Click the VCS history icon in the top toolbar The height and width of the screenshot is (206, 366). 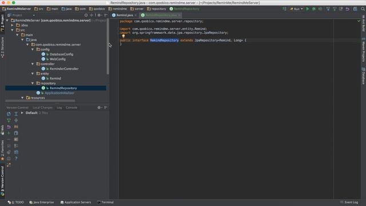341,9
